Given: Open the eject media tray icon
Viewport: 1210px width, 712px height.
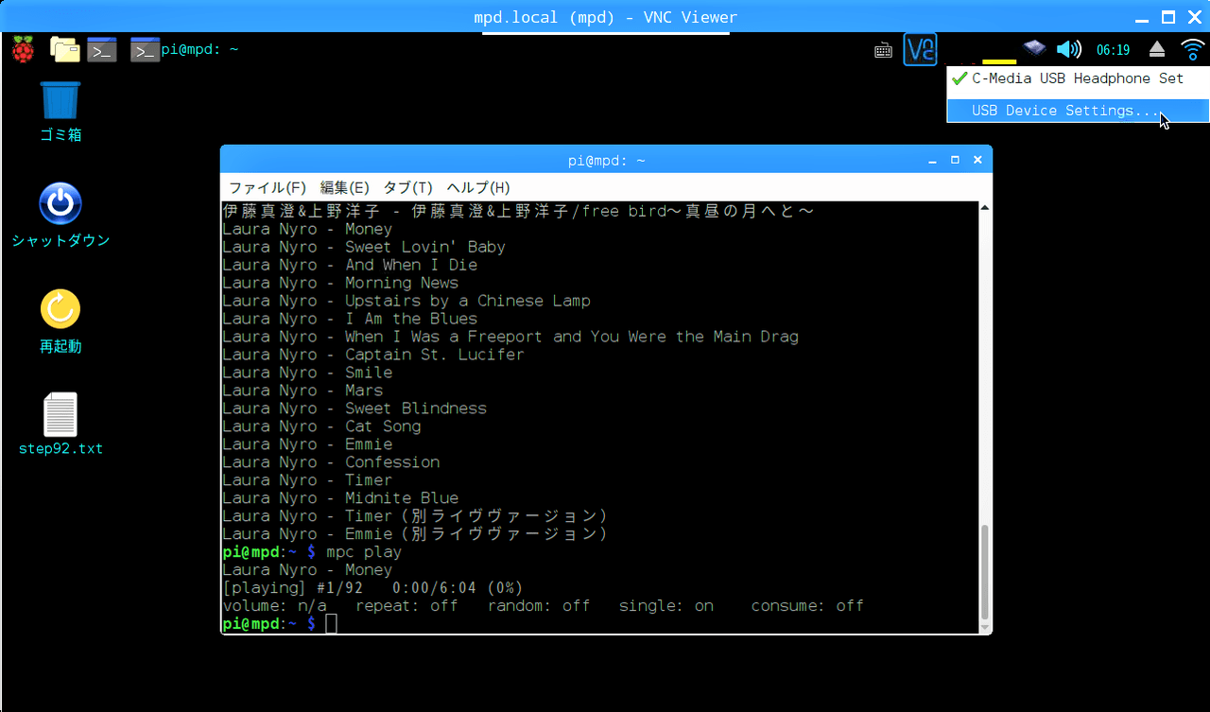Looking at the screenshot, I should pos(1157,49).
